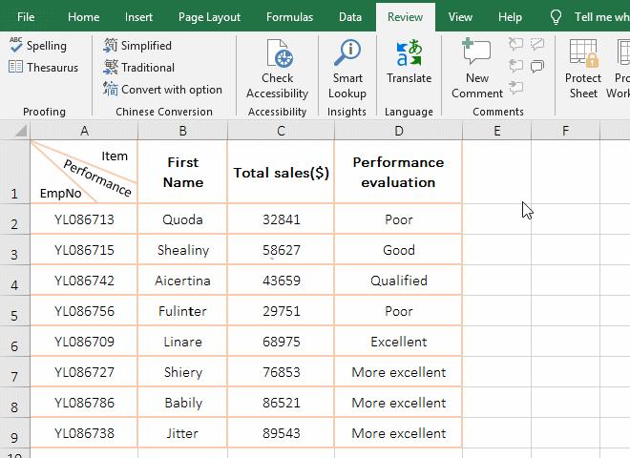
Task: Click the Translate language icon
Action: pyautogui.click(x=409, y=62)
